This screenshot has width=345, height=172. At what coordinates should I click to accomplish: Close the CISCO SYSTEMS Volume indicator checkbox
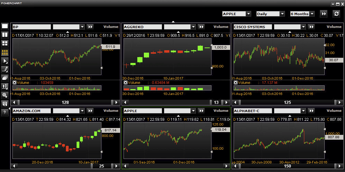click(x=235, y=83)
